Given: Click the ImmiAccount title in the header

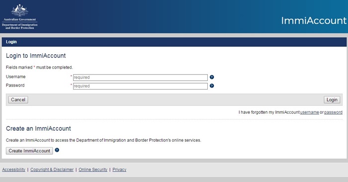Looking at the screenshot, I should [x=314, y=21].
